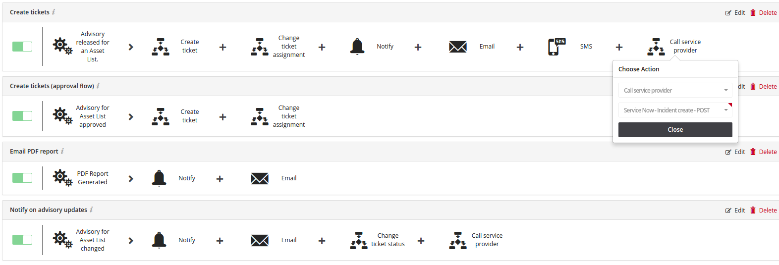The image size is (779, 265).
Task: Delete the Notify on advisory updates workflow
Action: [x=763, y=210]
